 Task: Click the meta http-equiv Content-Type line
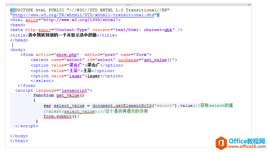point(97,30)
